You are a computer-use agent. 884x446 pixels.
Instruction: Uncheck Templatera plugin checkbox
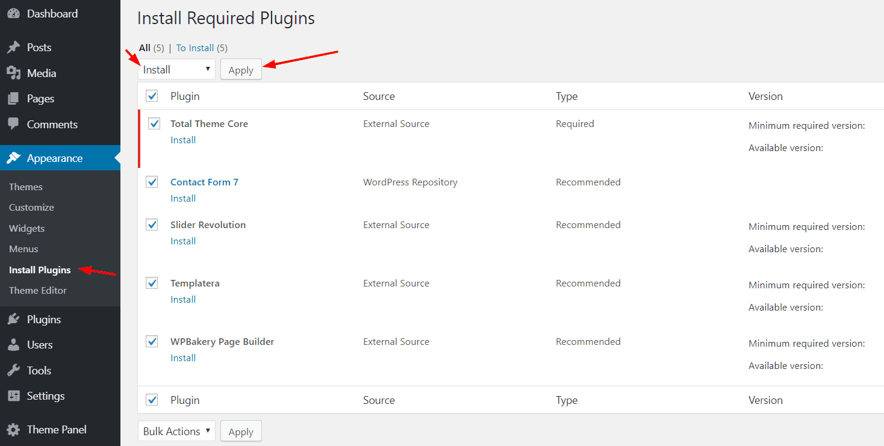[x=152, y=283]
